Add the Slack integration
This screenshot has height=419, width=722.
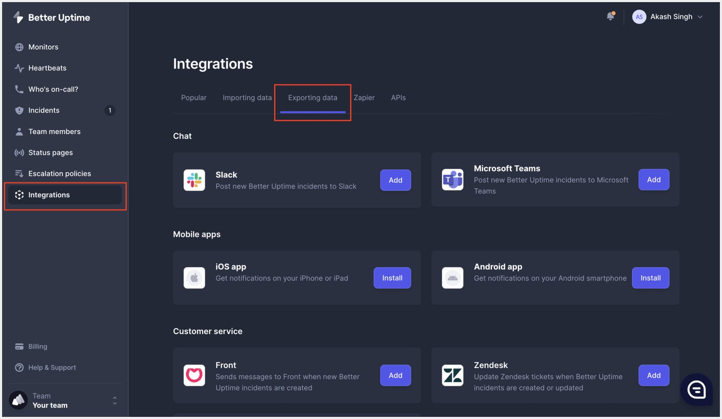(395, 180)
